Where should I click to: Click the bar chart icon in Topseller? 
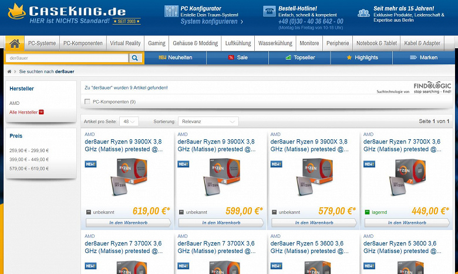(x=288, y=57)
